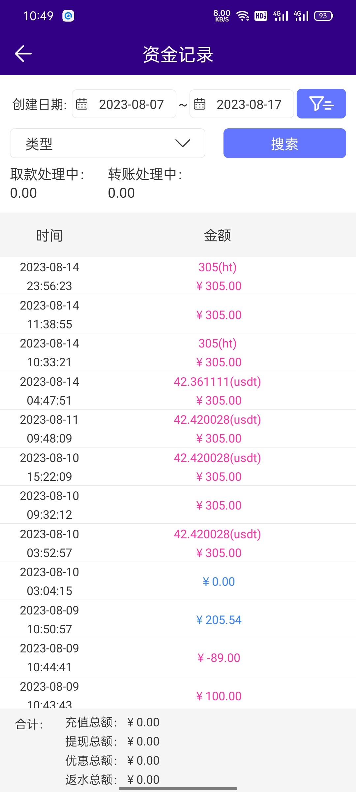Tap the start date calendar icon
The width and height of the screenshot is (356, 792).
(82, 104)
